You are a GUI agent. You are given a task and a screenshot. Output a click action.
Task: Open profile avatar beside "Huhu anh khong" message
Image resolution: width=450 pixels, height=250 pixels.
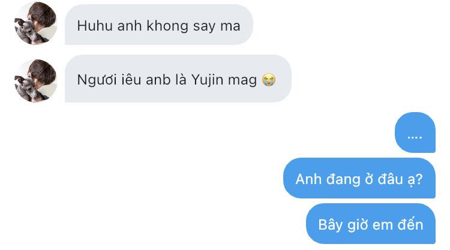35,23
